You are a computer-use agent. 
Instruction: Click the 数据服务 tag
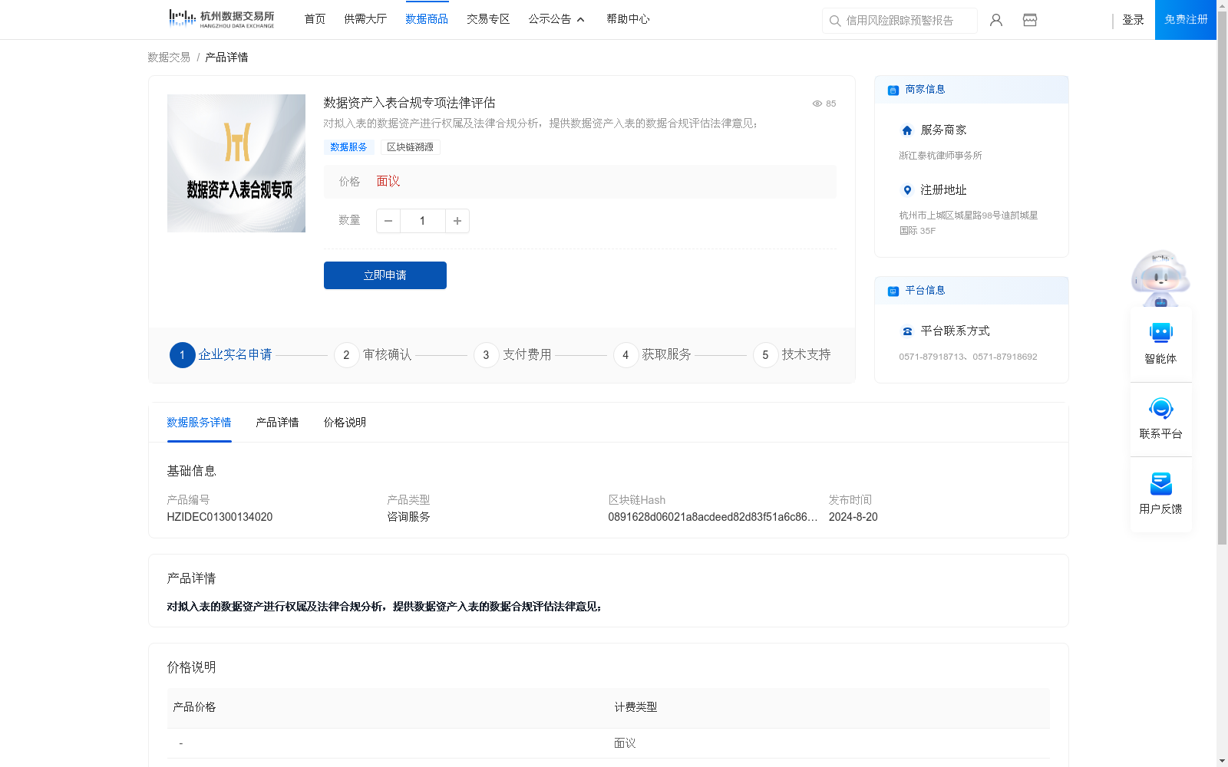coord(348,147)
